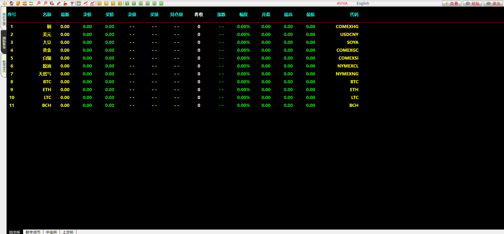Select the 天然气 row name
The width and height of the screenshot is (504, 234).
click(45, 74)
